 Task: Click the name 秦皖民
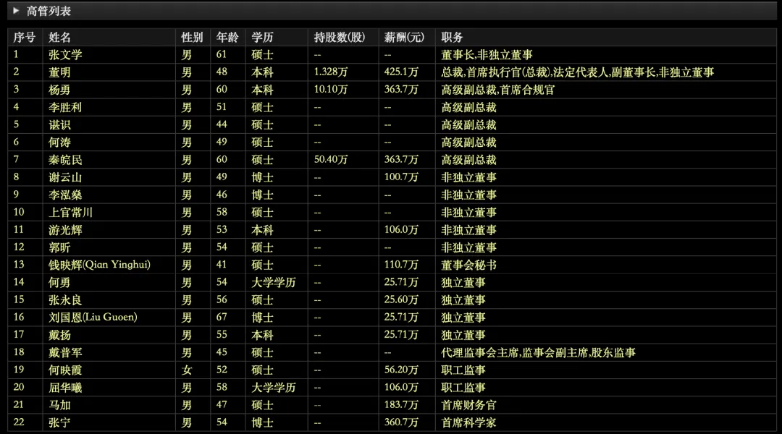coord(66,159)
